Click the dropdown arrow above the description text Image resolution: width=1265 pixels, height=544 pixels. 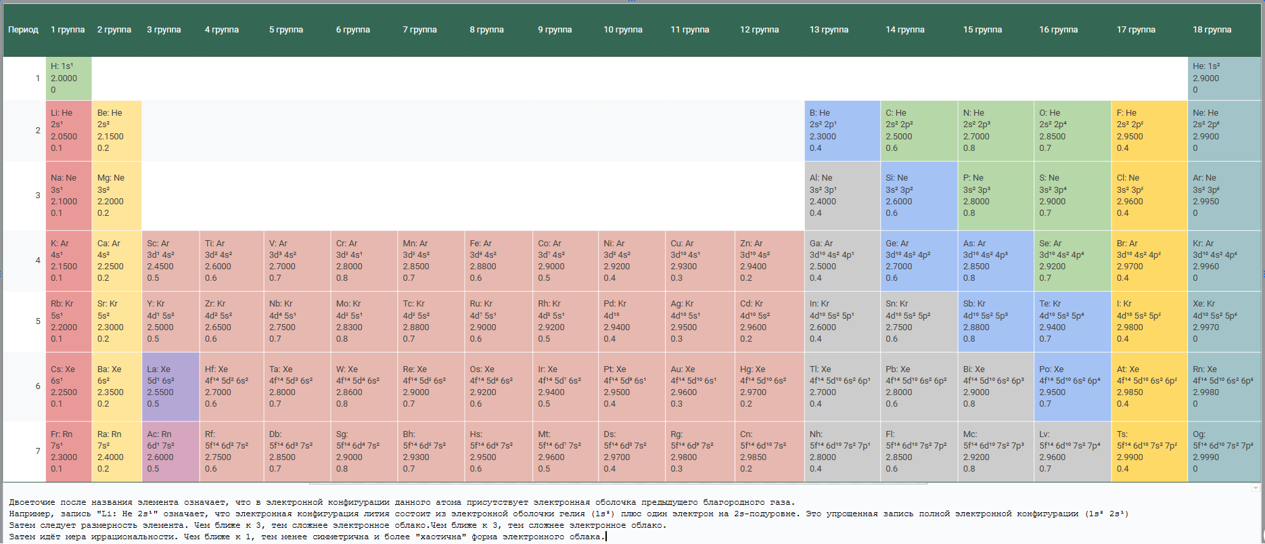pyautogui.click(x=1256, y=488)
